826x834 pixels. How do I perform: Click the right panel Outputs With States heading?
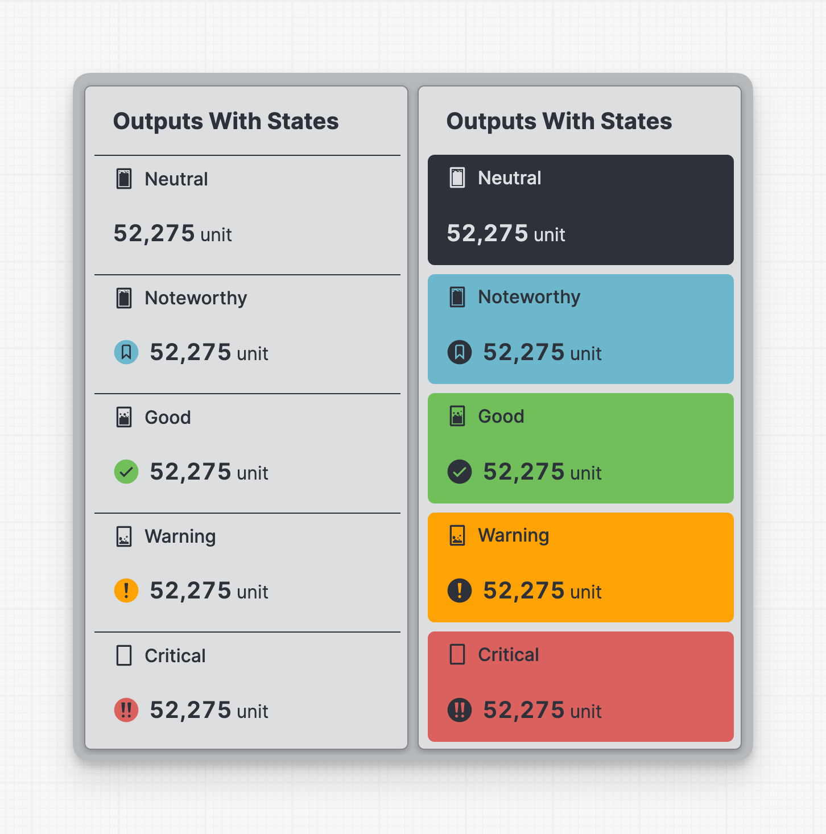559,121
